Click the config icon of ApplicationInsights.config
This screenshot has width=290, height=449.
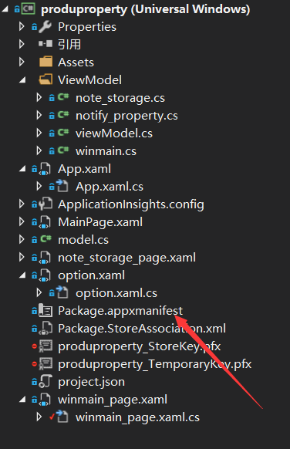tap(46, 204)
